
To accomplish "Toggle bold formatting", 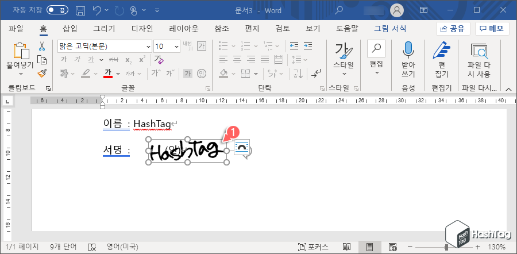I will tap(64, 60).
